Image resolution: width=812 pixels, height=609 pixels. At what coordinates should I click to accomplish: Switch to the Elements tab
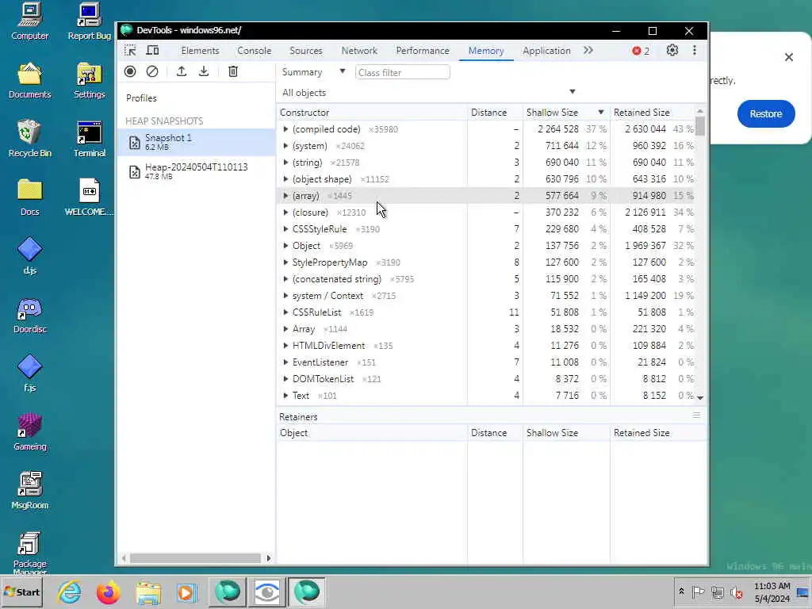200,51
